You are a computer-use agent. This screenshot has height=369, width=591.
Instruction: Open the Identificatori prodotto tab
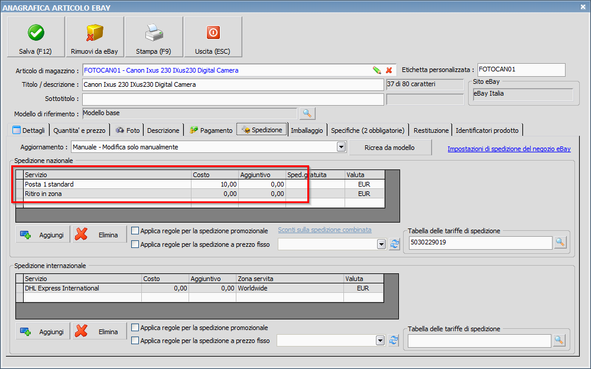point(487,130)
